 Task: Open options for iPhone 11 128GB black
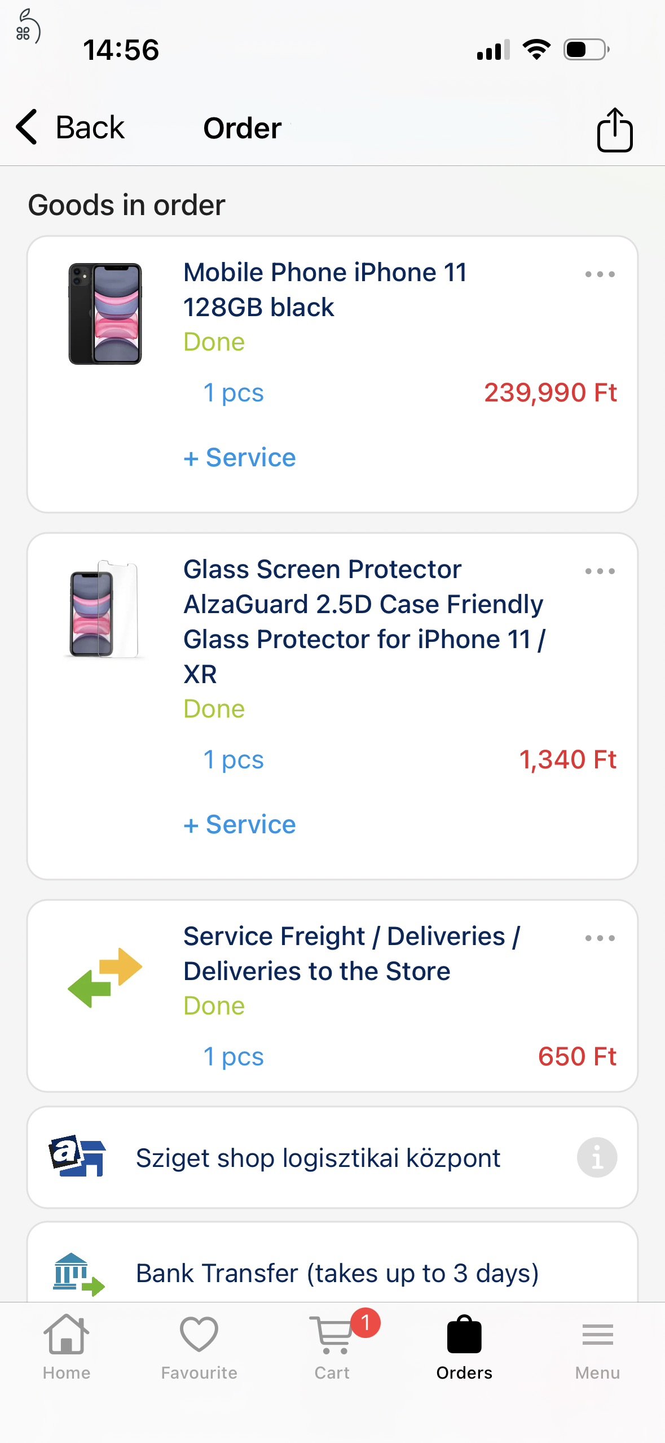pos(600,274)
